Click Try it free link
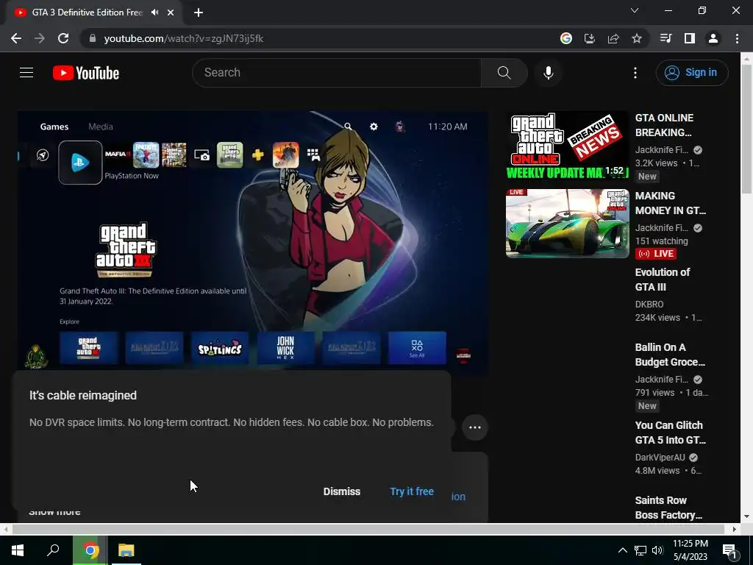The width and height of the screenshot is (753, 565). 412,491
